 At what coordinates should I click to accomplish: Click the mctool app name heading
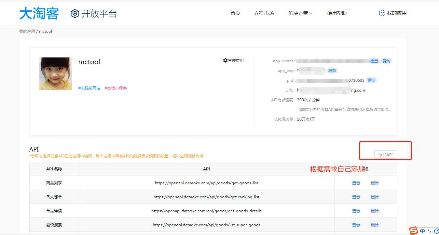89,62
